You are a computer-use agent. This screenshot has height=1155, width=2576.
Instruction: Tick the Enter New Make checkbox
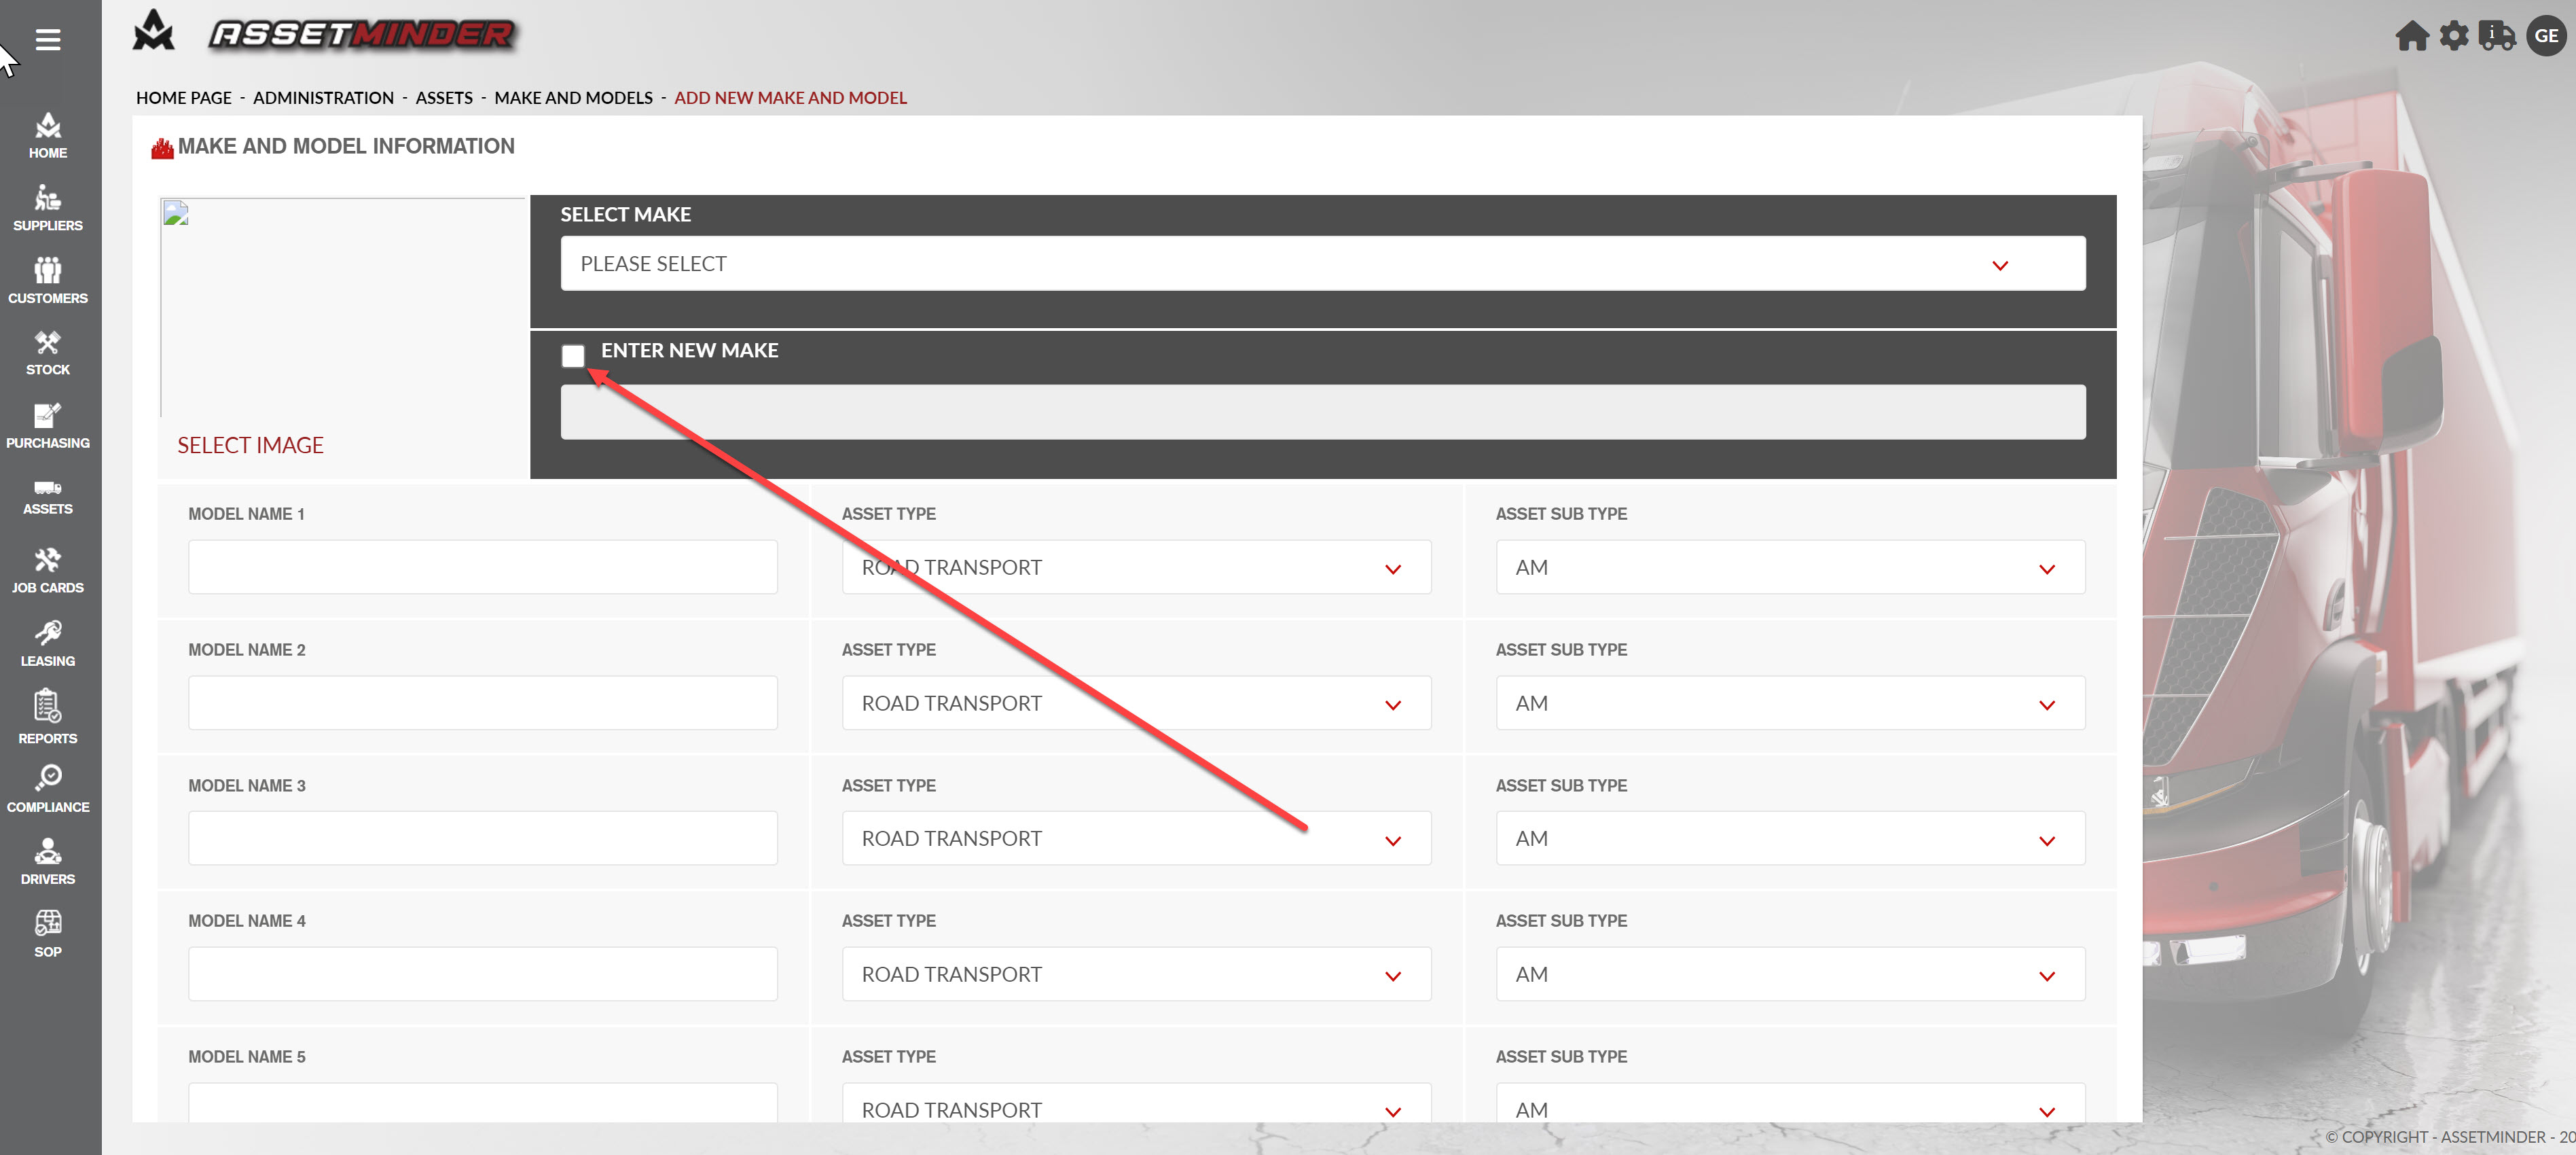(x=573, y=355)
